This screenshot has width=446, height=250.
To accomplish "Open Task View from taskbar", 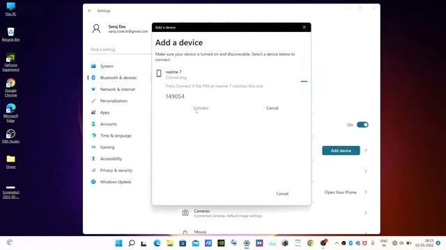I will pyautogui.click(x=144, y=243).
